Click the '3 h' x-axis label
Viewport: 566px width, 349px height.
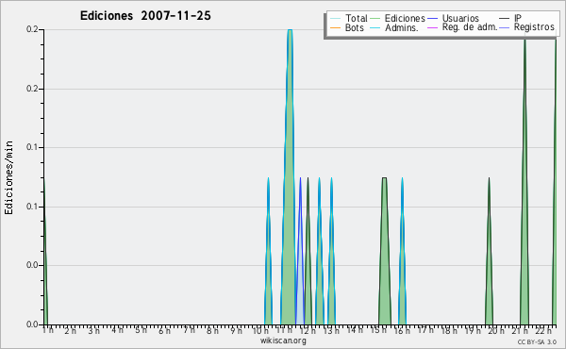point(93,330)
